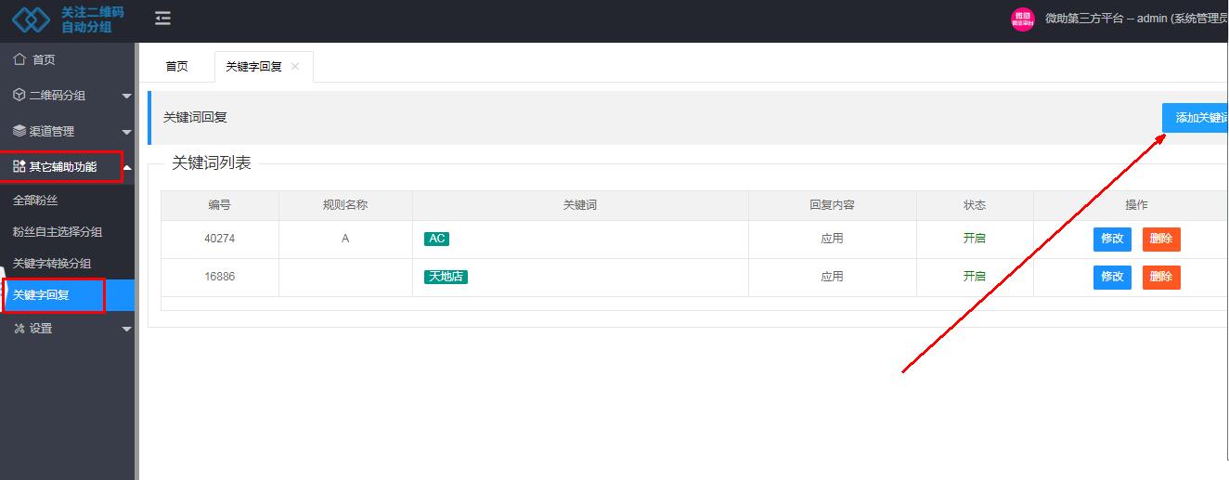
Task: Click 修改 for rule 40274
Action: [x=1112, y=239]
